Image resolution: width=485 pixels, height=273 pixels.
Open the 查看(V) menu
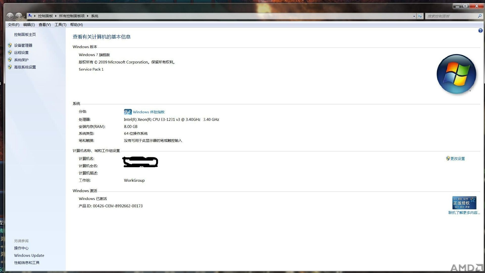(x=44, y=25)
